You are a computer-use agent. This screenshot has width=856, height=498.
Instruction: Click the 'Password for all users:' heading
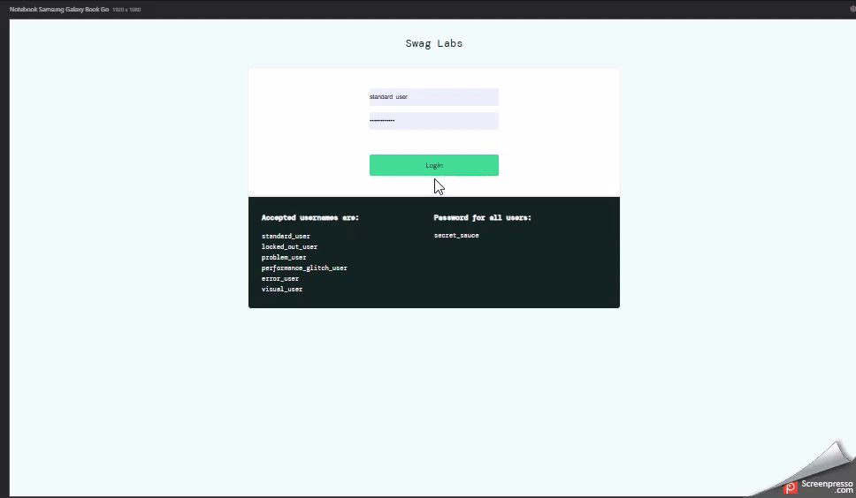click(483, 217)
